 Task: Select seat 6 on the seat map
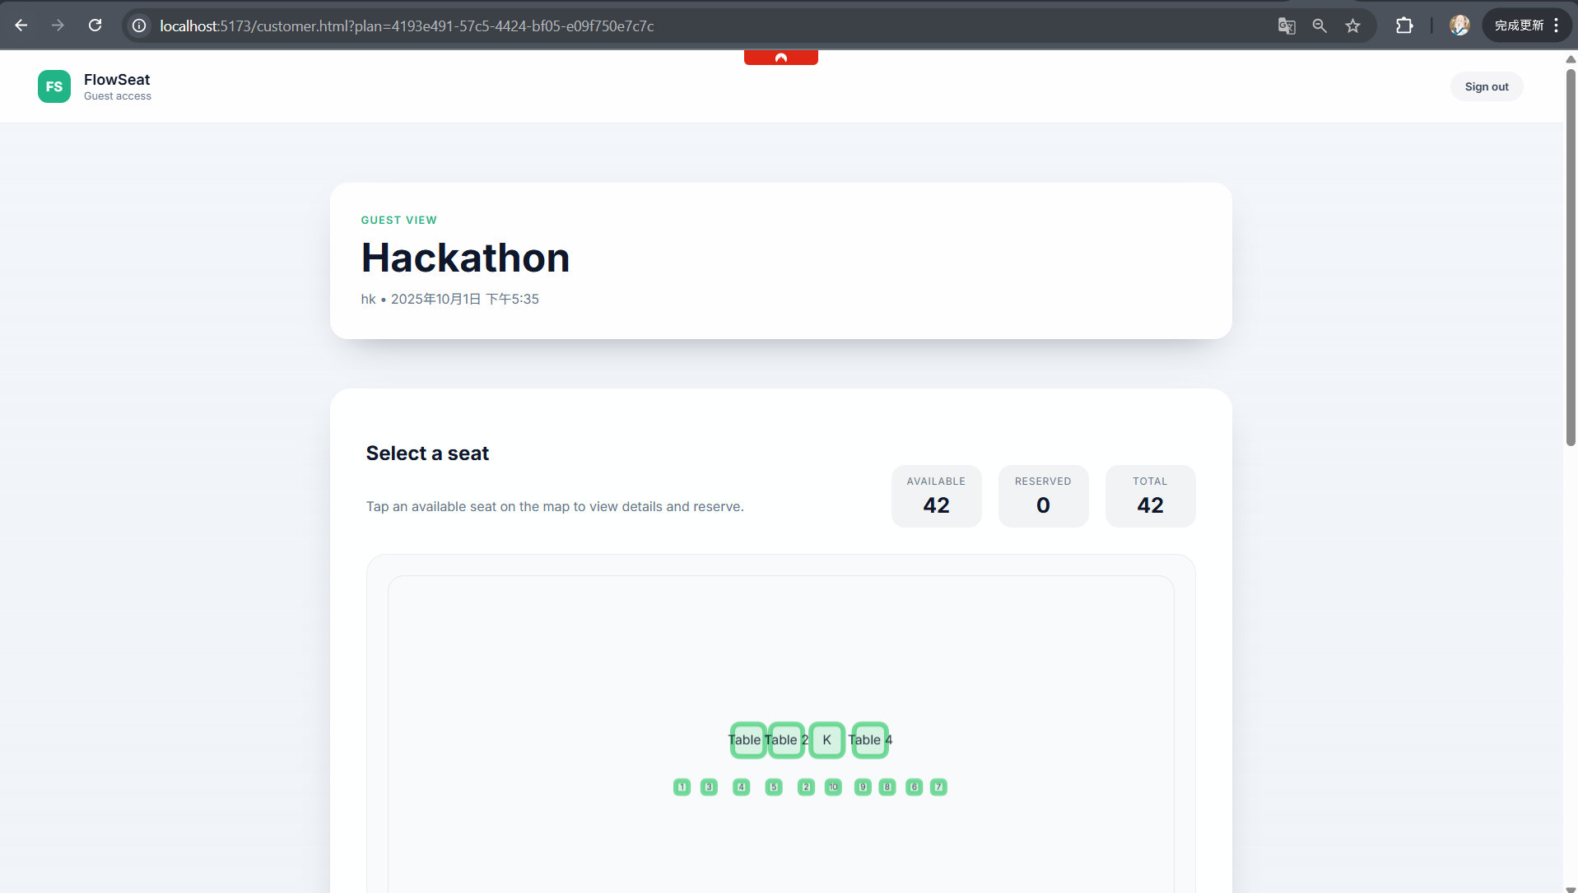914,787
